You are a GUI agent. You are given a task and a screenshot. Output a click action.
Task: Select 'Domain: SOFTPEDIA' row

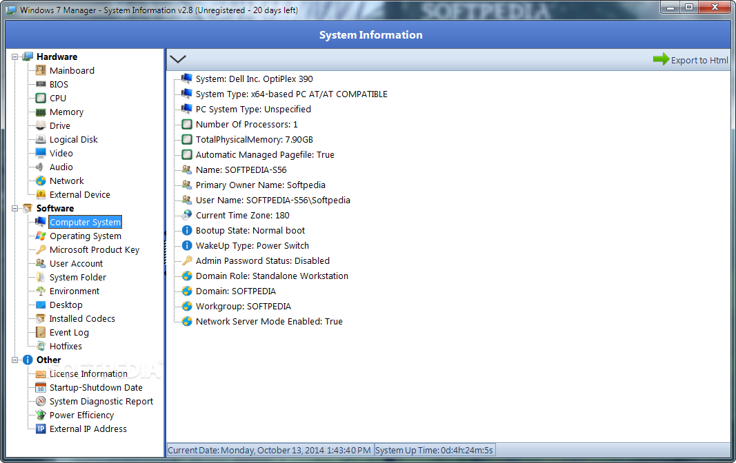click(x=236, y=291)
